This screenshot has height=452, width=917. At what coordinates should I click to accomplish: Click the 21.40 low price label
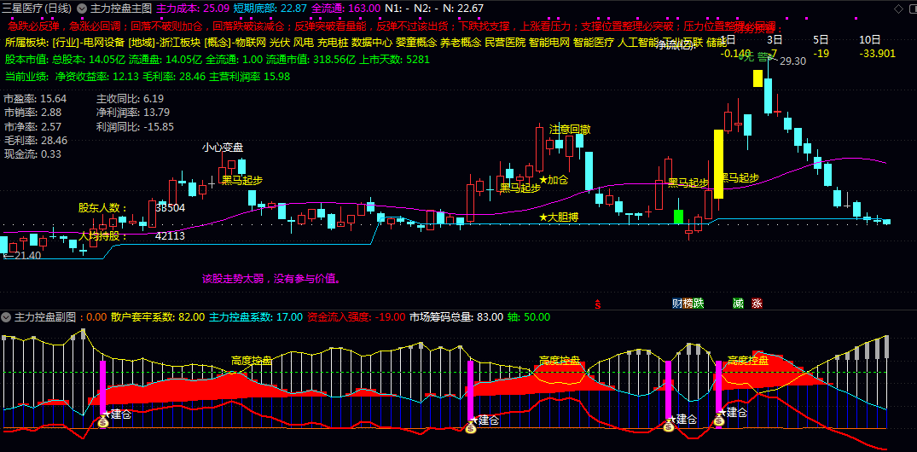coord(26,256)
